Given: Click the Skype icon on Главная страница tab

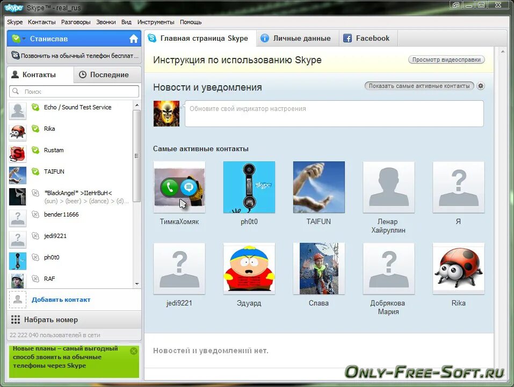Looking at the screenshot, I should coord(152,38).
